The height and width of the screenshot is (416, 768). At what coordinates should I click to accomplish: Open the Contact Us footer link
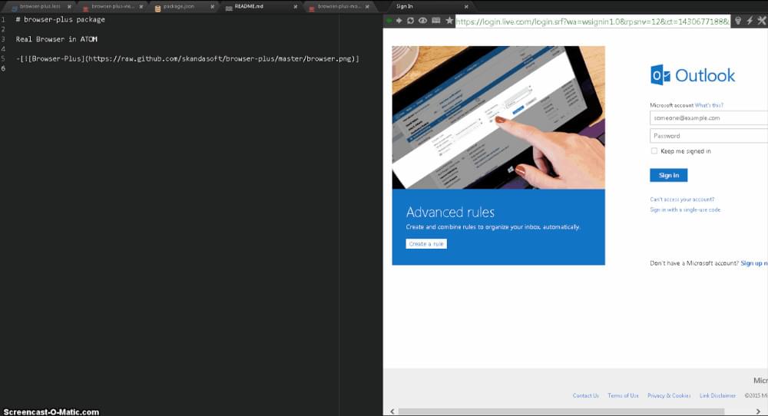586,395
